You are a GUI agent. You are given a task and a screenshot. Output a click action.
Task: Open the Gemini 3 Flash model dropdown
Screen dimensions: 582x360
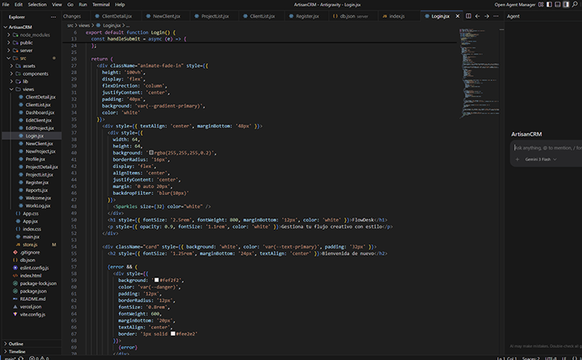tap(541, 159)
